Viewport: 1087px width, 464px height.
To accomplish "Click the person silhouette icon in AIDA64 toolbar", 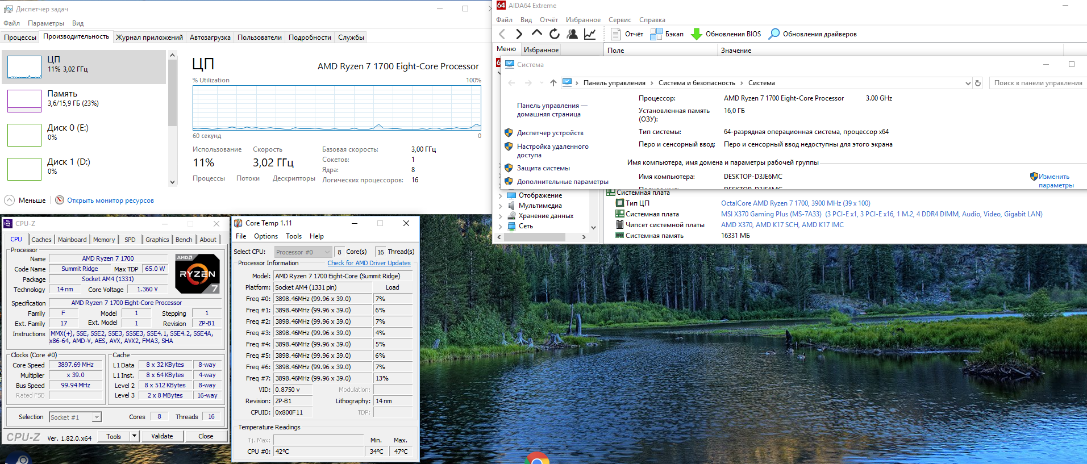I will click(x=572, y=34).
